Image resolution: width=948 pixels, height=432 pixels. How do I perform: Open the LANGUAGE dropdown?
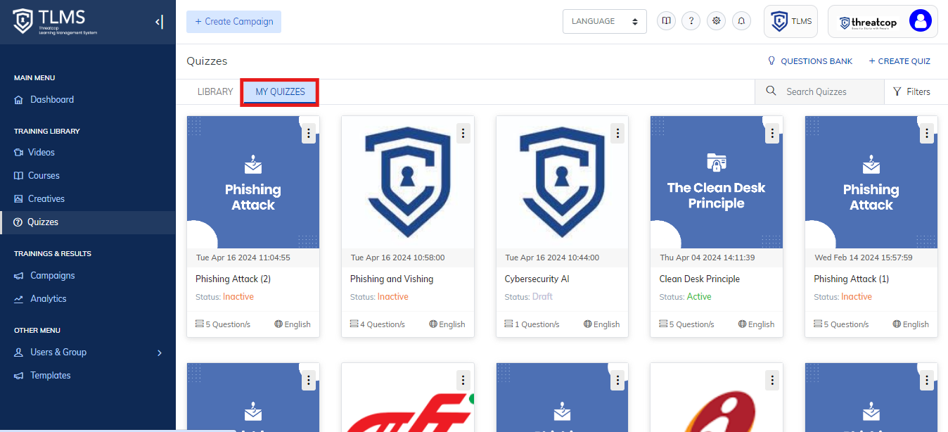(x=605, y=21)
